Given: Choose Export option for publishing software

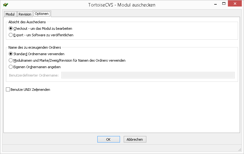Looking at the screenshot, I should pos(11,35).
